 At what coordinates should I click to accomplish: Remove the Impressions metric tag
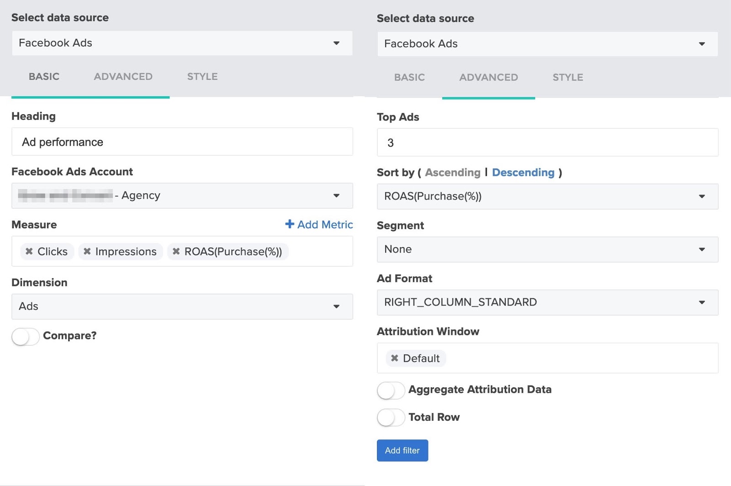point(87,251)
